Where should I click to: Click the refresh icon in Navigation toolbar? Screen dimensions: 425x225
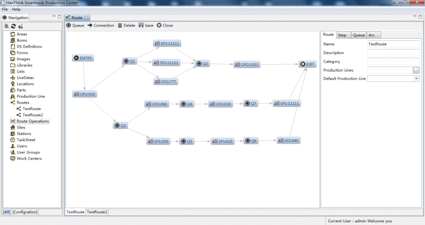13,26
